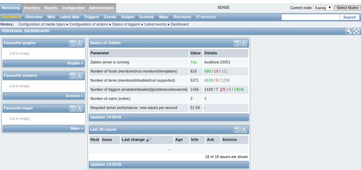Click the SENSE server name label
Image resolution: width=361 pixels, height=170 pixels.
pyautogui.click(x=223, y=8)
